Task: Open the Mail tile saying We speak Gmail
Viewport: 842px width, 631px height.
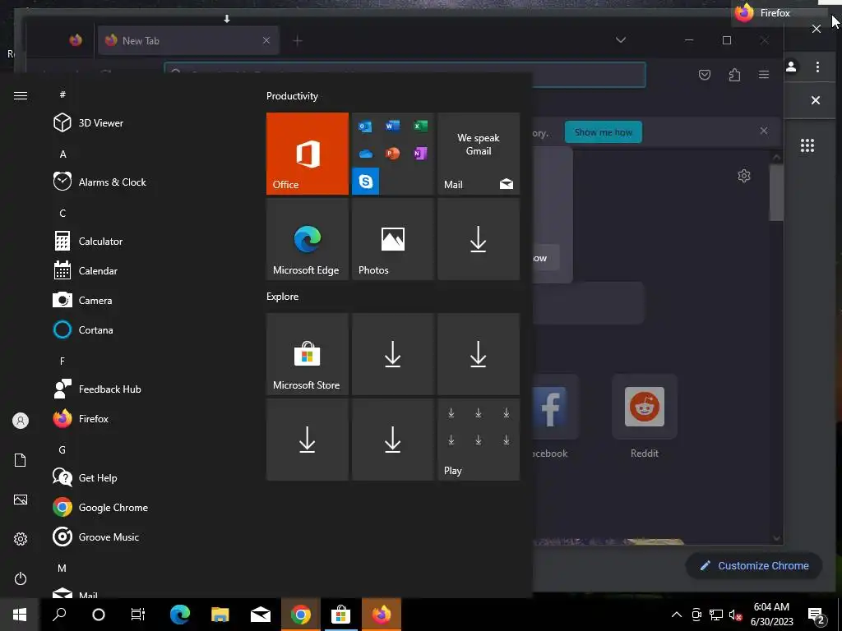Action: pos(479,154)
